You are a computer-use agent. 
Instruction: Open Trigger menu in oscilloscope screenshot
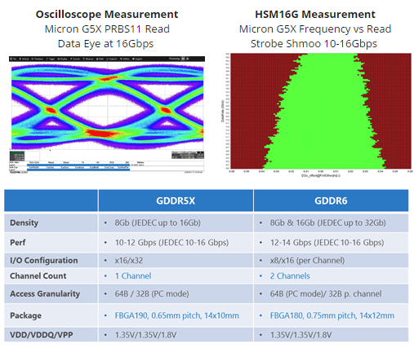coord(51,59)
